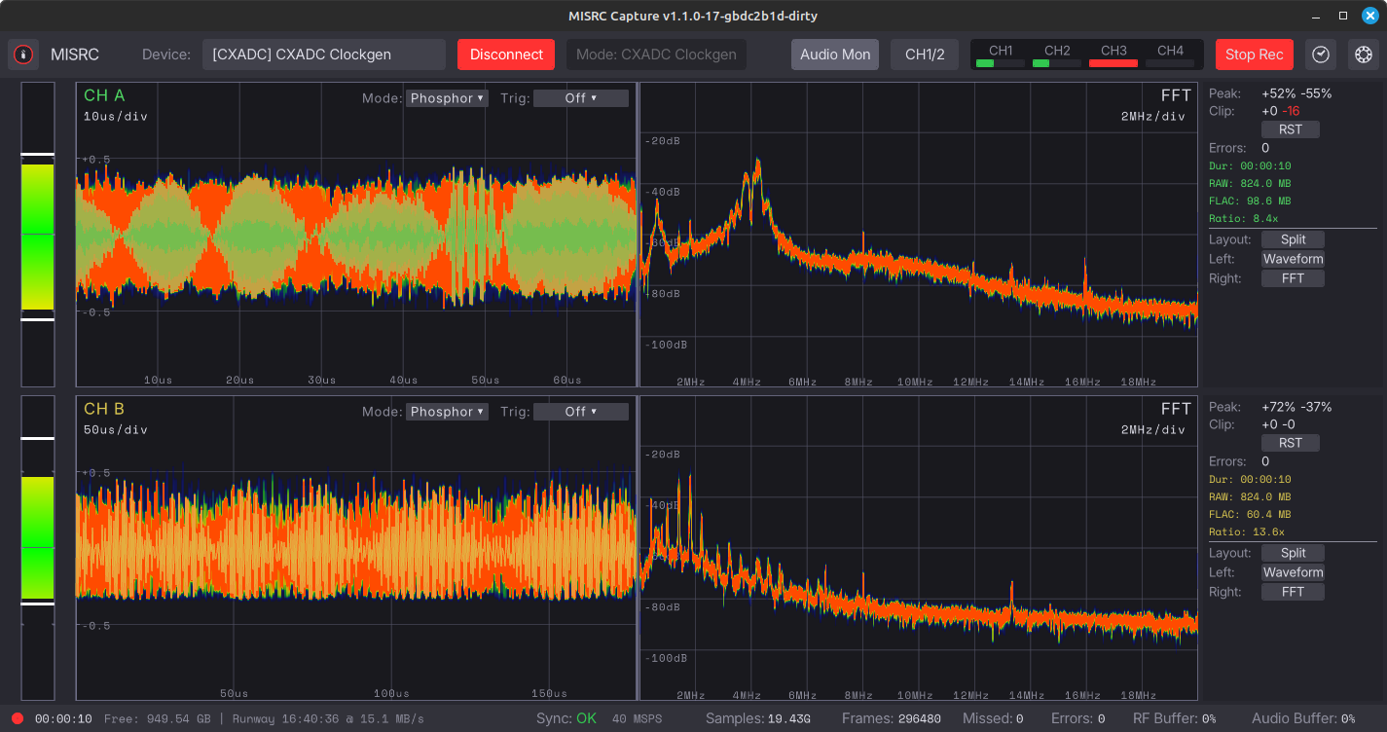Click the 00:00:10 recording timer
1387x732 pixels.
tap(63, 718)
